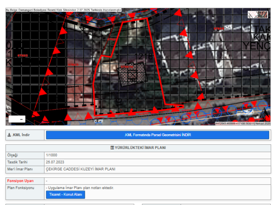Click the Plan Fonksiyonu row label
This screenshot has width=277, height=205.
pos(21,188)
